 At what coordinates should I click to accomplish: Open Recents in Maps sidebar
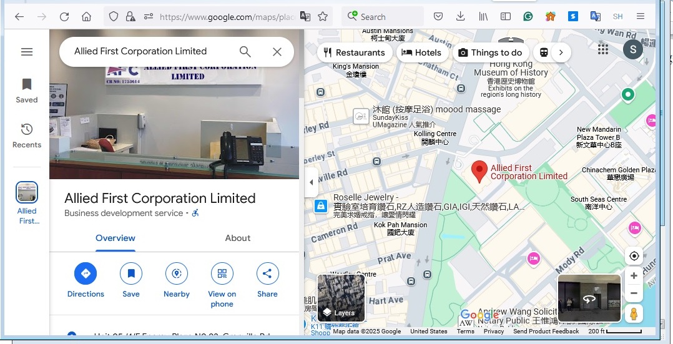27,136
